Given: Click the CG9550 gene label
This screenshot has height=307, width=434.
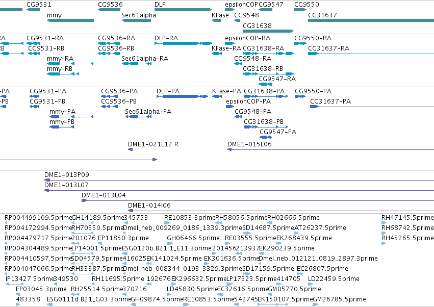Looking at the screenshot, I should pos(307,5).
